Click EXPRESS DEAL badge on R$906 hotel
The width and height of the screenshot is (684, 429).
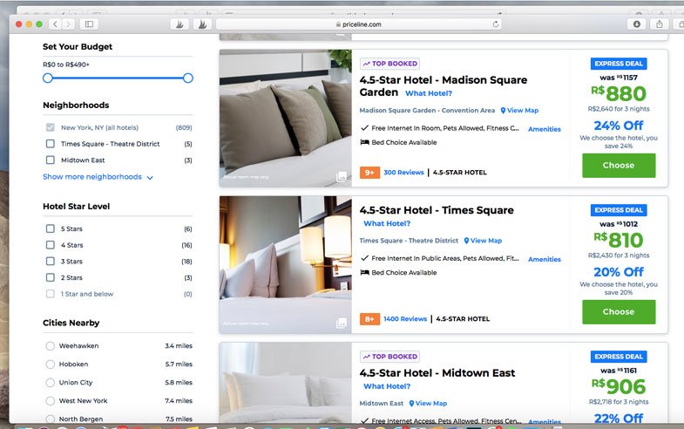pyautogui.click(x=619, y=357)
